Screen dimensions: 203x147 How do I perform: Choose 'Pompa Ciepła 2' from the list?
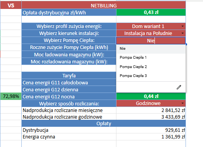[151, 66]
